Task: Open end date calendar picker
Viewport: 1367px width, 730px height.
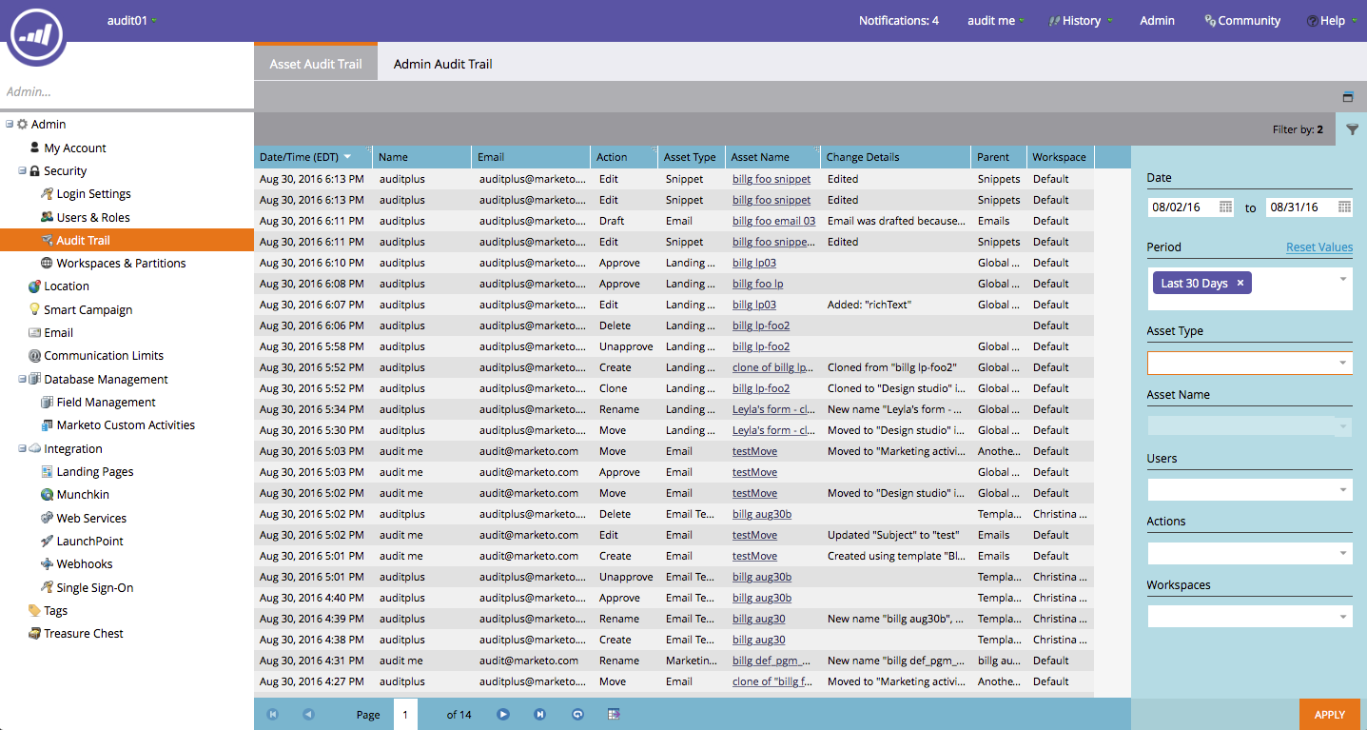Action: coord(1344,207)
